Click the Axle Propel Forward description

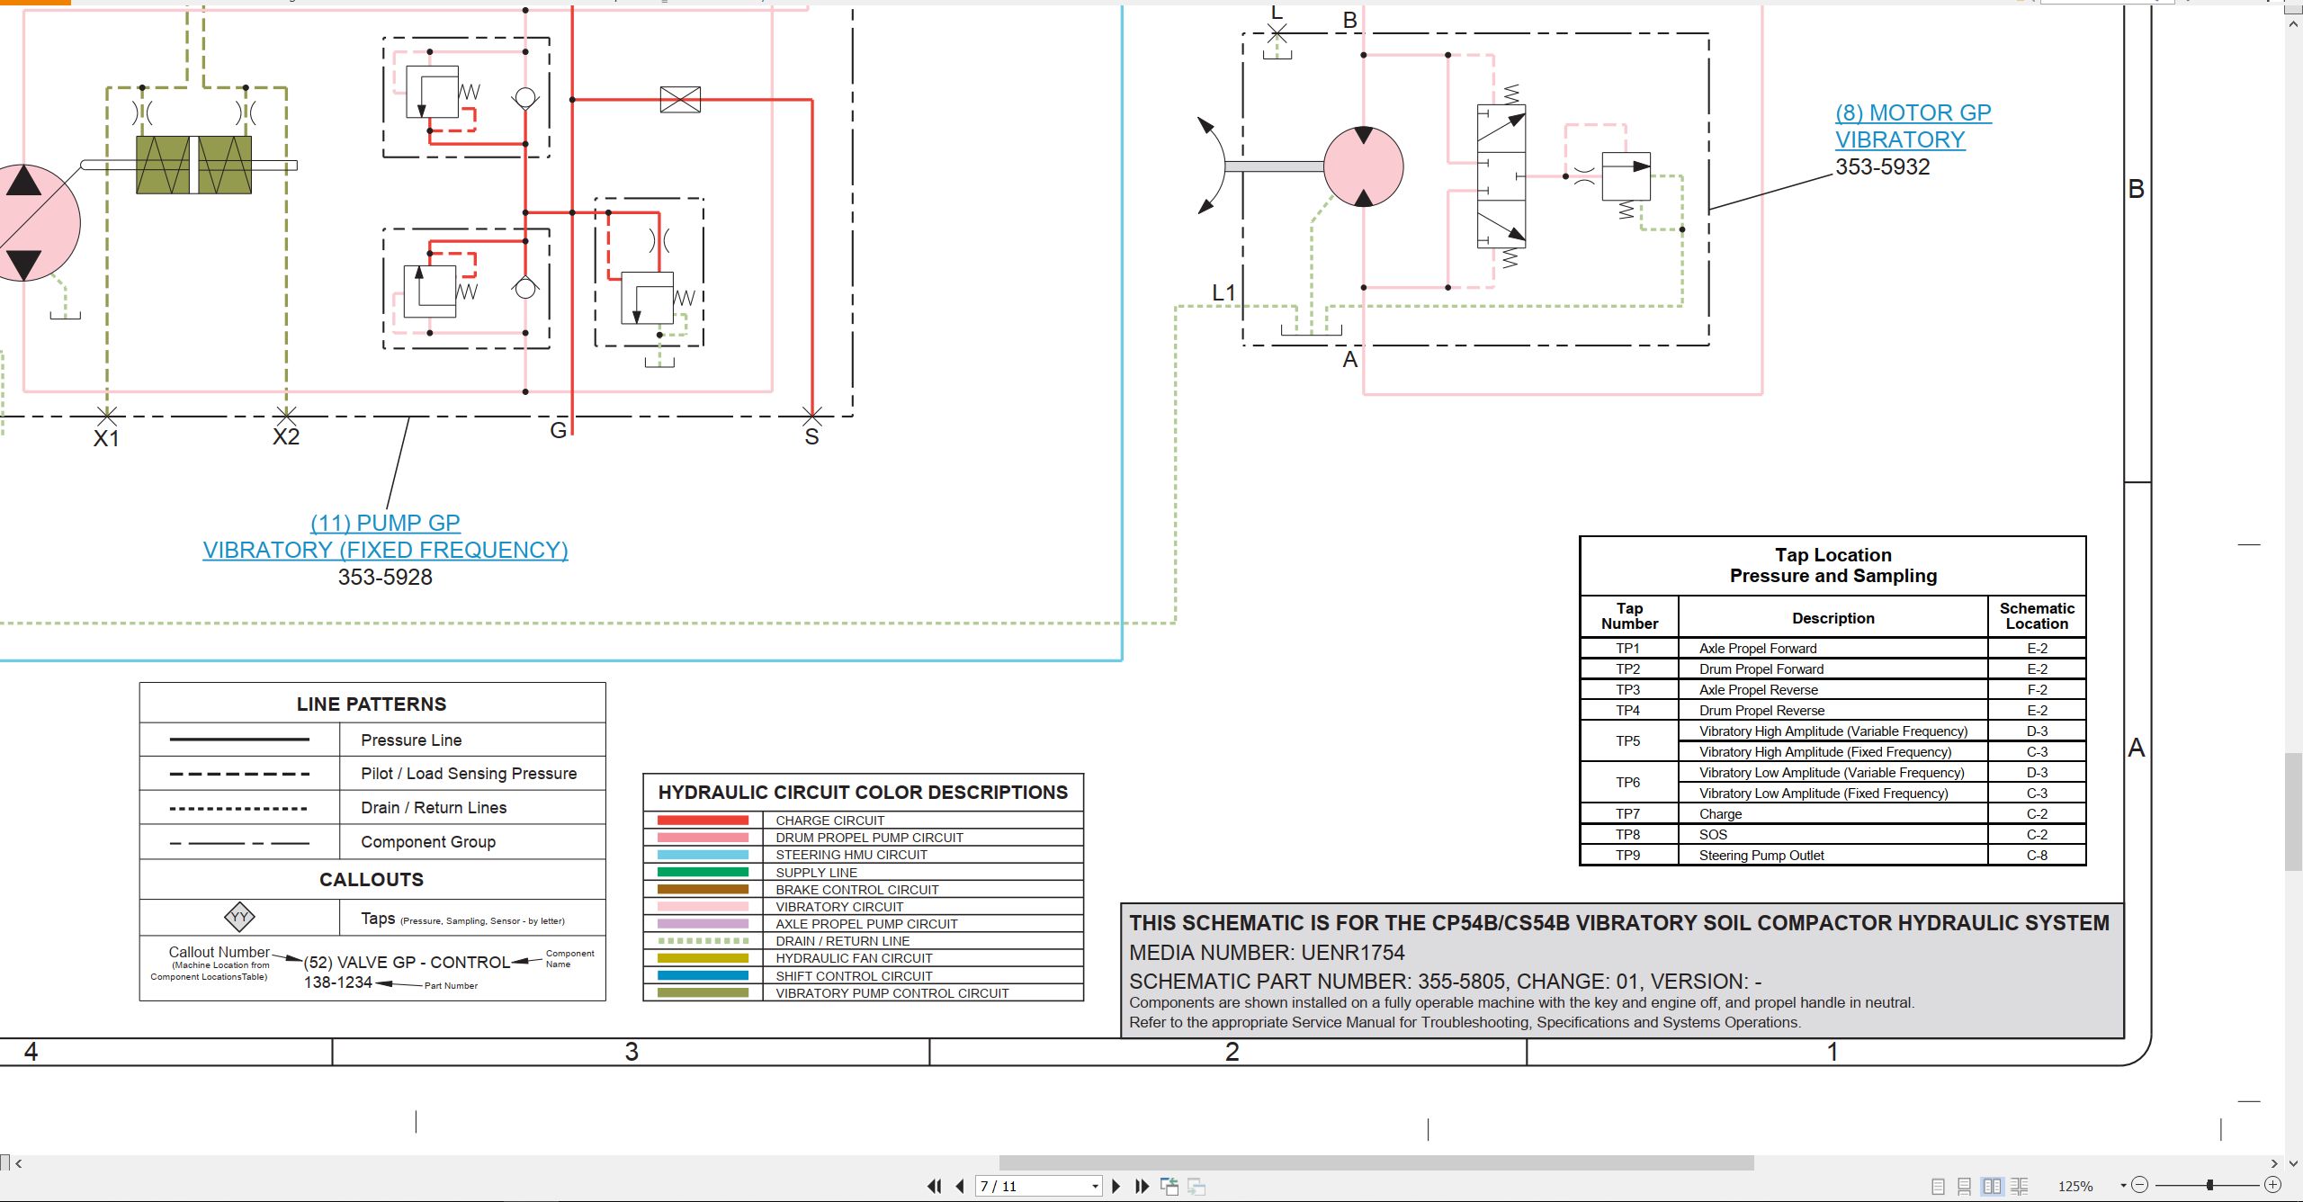click(1758, 648)
